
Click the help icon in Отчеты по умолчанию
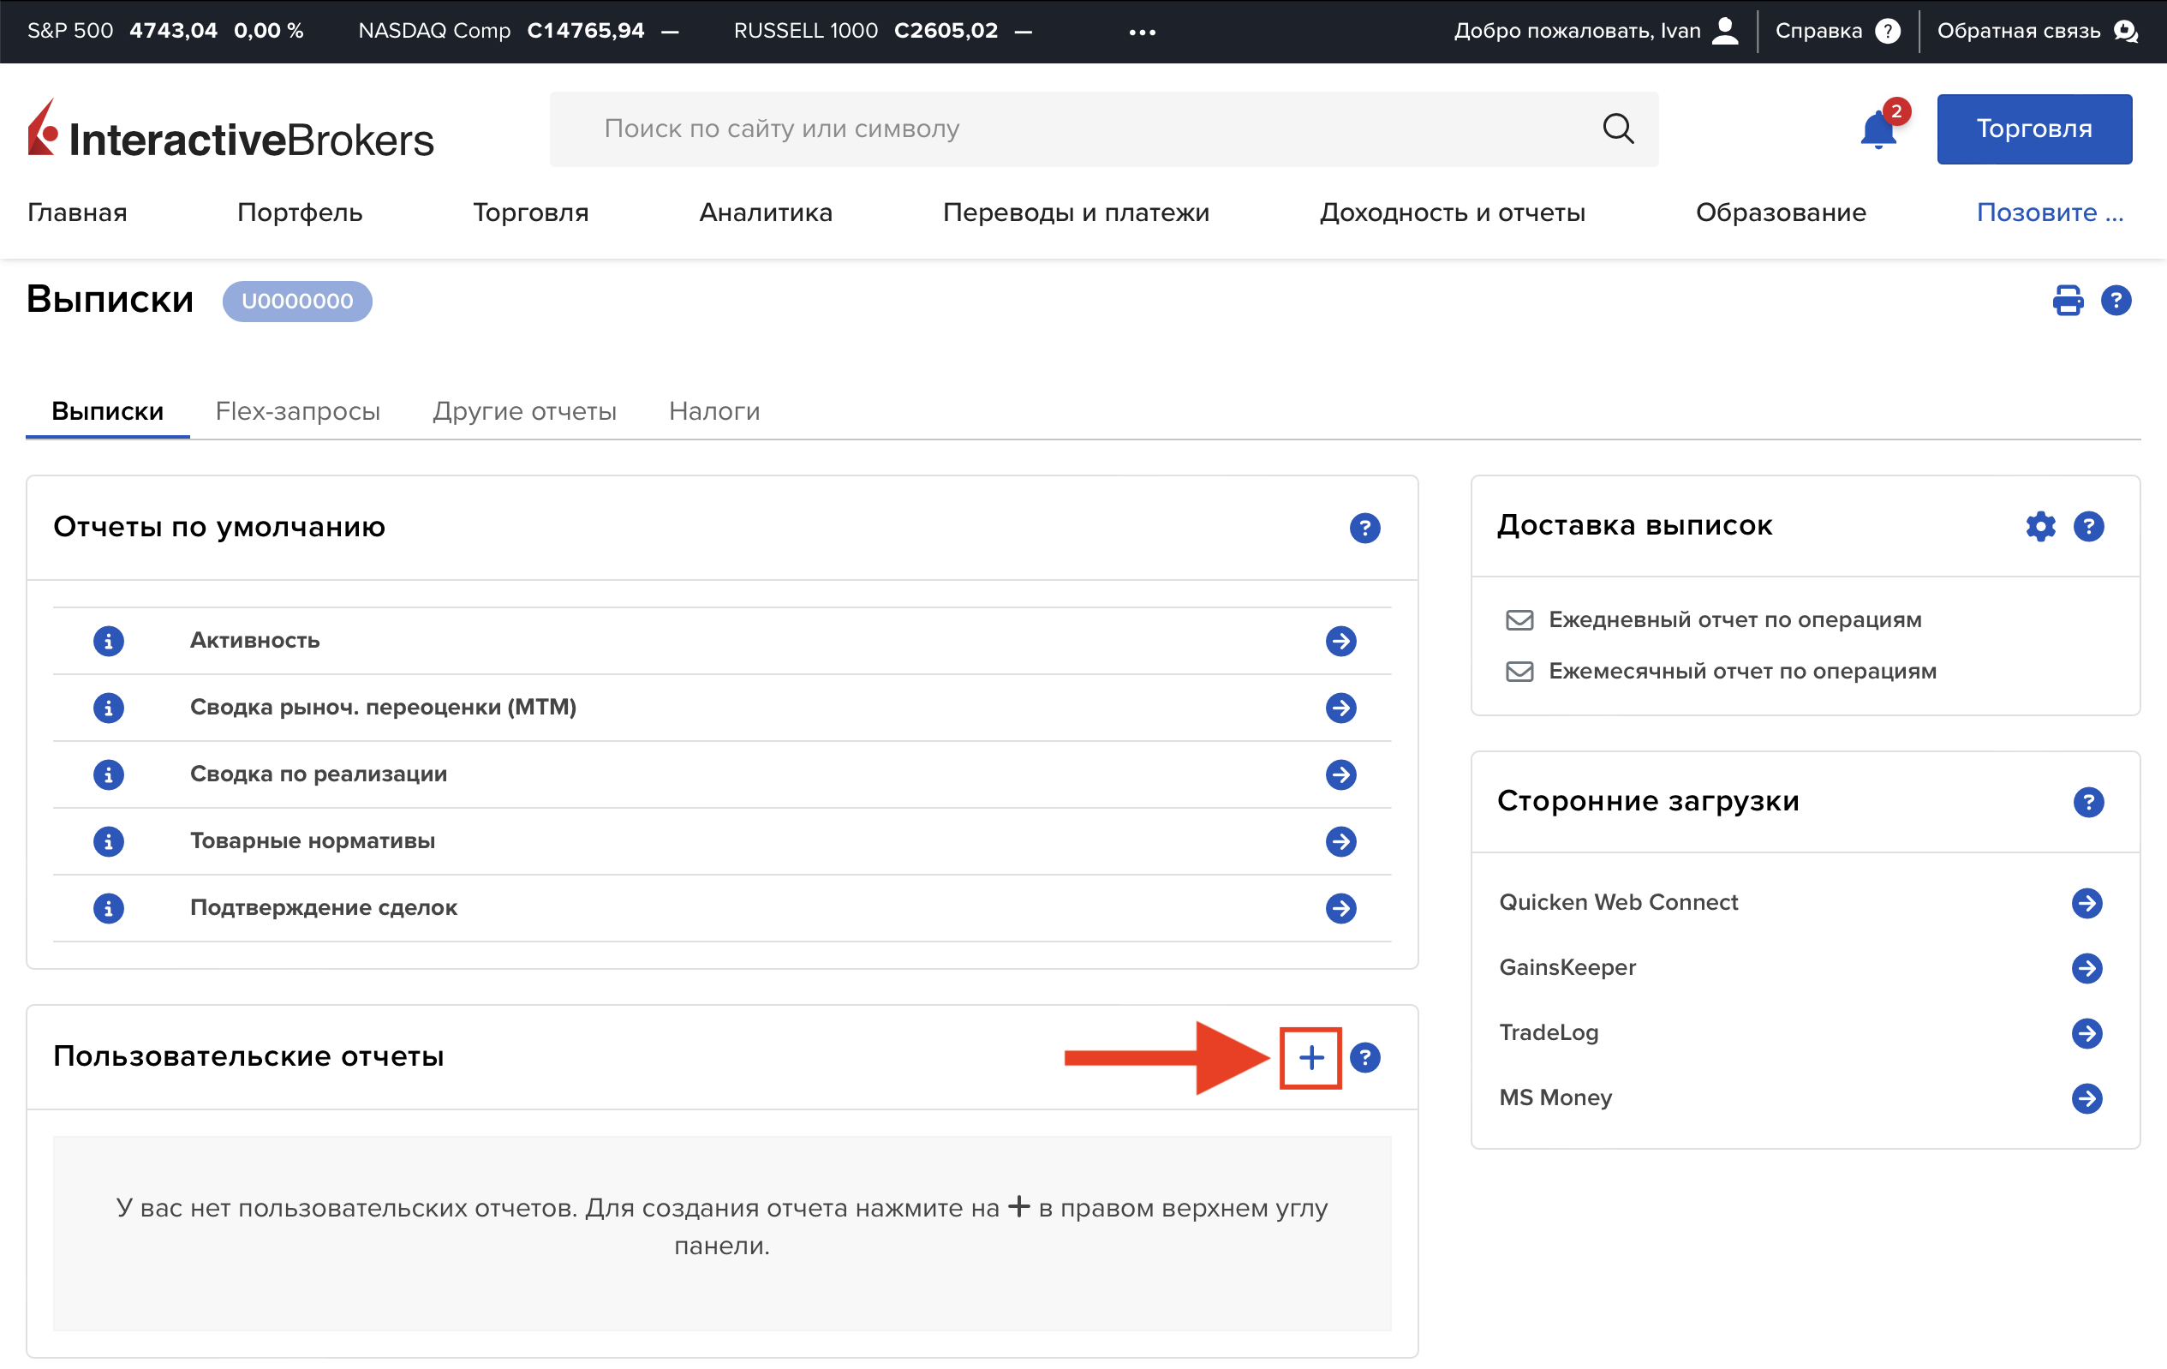pyautogui.click(x=1364, y=528)
